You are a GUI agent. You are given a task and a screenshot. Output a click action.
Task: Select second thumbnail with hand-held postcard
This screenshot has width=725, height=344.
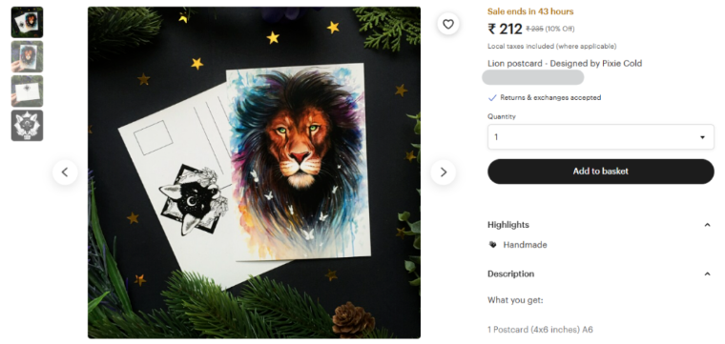click(x=28, y=56)
